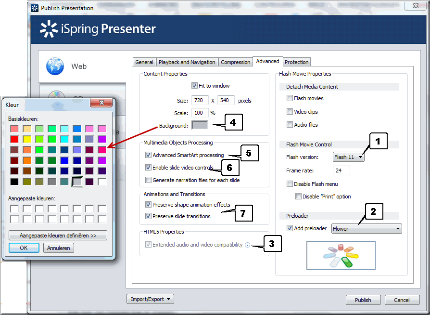Select the white swatch in Basiskleuren
Viewport: 430px width, 315px height.
pos(102,182)
